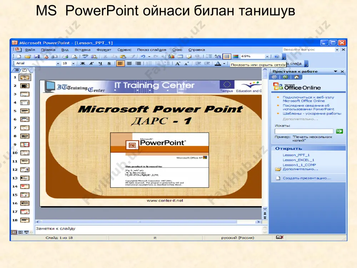Open the Файл menu

(x=30, y=50)
